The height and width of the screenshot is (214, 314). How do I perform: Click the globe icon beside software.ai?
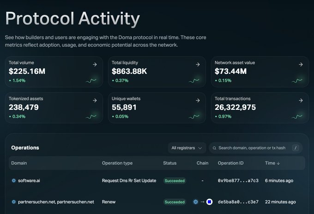click(x=13, y=181)
